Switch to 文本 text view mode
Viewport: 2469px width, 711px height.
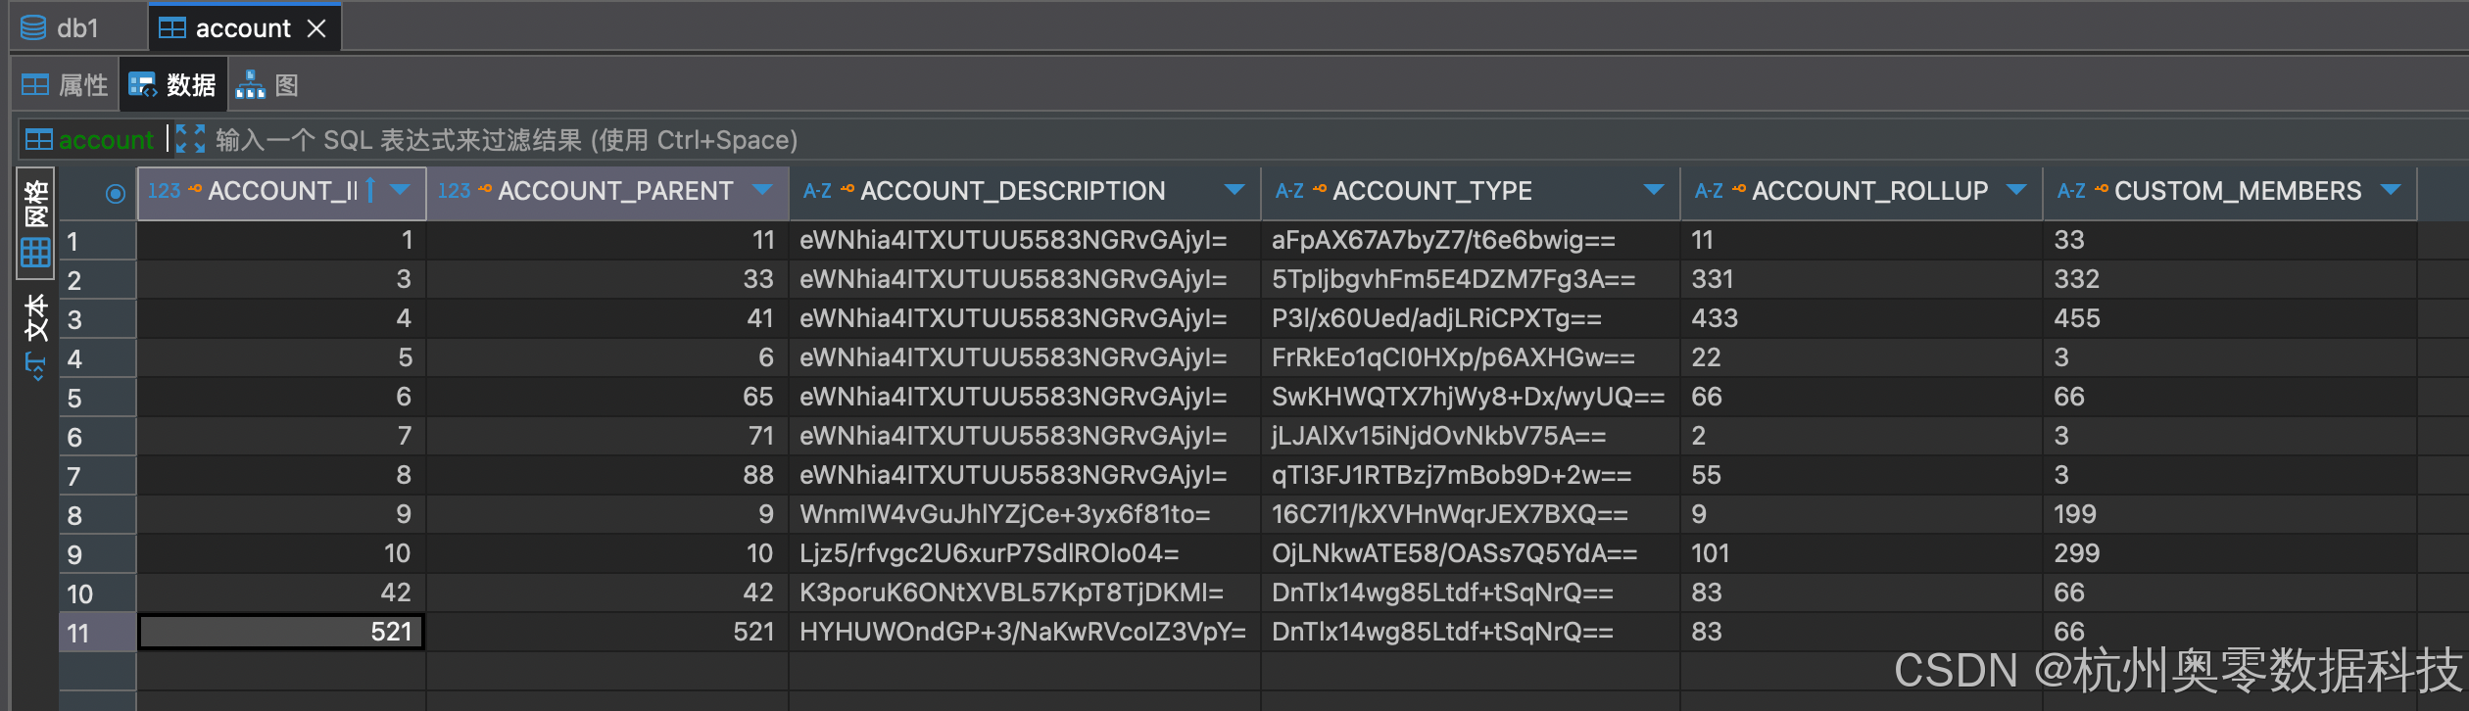(35, 336)
